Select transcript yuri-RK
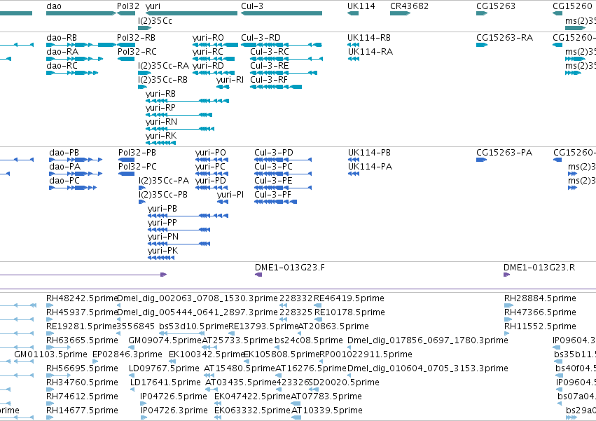 161,136
